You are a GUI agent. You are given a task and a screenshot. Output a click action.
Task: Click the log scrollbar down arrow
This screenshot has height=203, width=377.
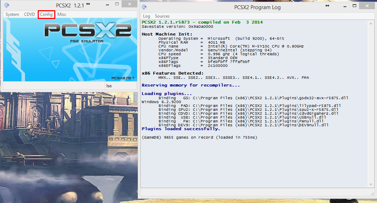point(371,184)
